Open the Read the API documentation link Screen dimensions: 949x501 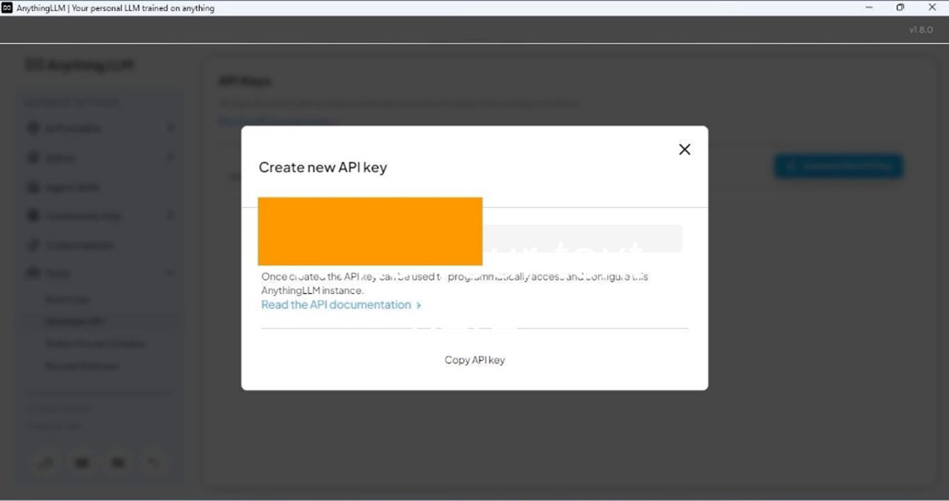(336, 304)
